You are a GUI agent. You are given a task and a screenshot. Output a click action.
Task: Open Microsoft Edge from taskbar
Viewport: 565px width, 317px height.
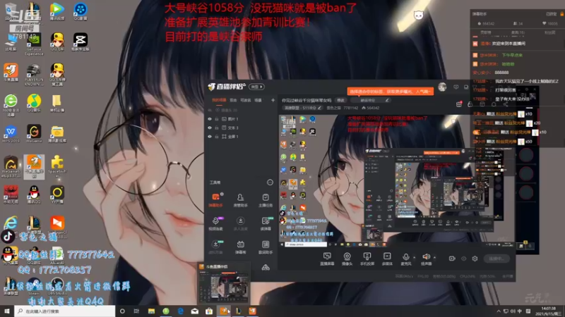tap(180, 311)
